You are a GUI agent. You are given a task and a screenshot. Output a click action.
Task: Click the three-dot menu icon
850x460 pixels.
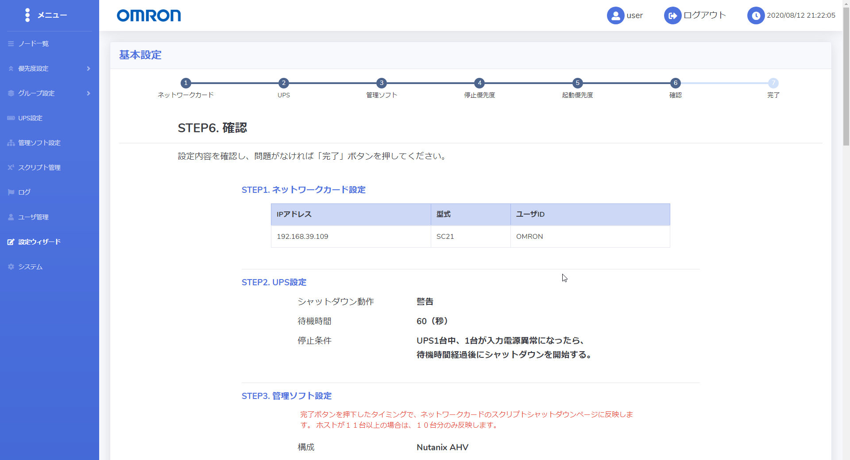tap(27, 15)
